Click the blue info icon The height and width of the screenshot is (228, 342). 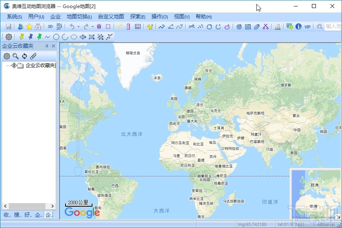(298, 27)
